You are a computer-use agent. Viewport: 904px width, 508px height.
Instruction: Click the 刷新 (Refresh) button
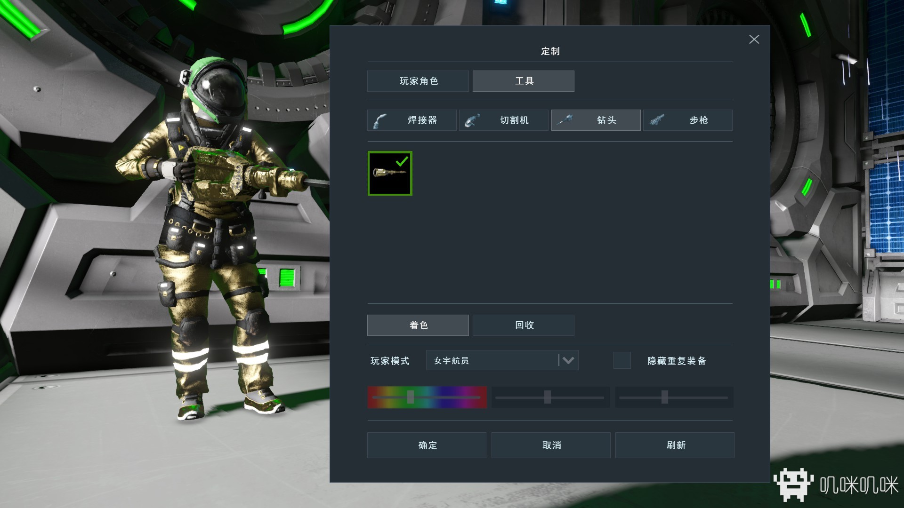(x=676, y=444)
